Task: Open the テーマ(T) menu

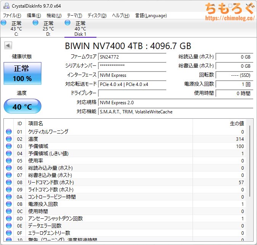Action: click(75, 16)
